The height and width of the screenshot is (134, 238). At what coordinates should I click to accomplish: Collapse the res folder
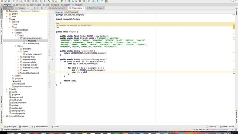point(16,46)
